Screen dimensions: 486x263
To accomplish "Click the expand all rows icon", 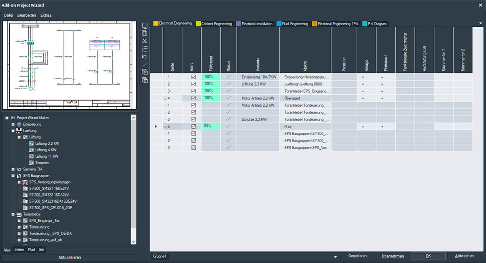I will point(145,80).
